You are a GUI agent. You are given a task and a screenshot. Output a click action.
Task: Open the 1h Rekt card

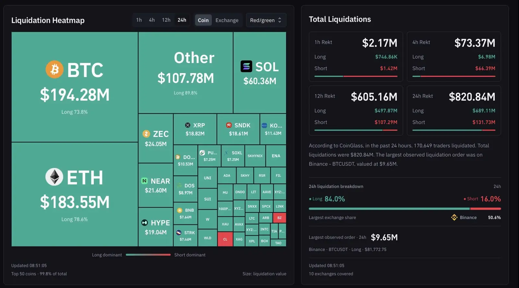click(356, 56)
